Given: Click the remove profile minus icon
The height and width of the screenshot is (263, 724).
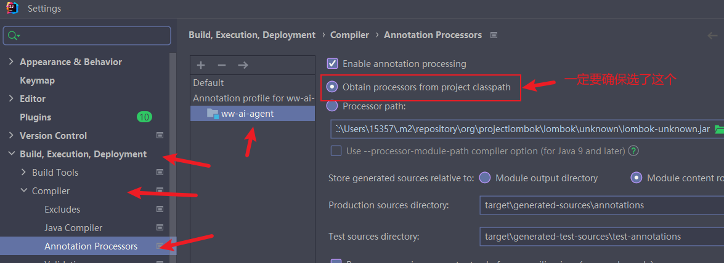Looking at the screenshot, I should pyautogui.click(x=222, y=65).
